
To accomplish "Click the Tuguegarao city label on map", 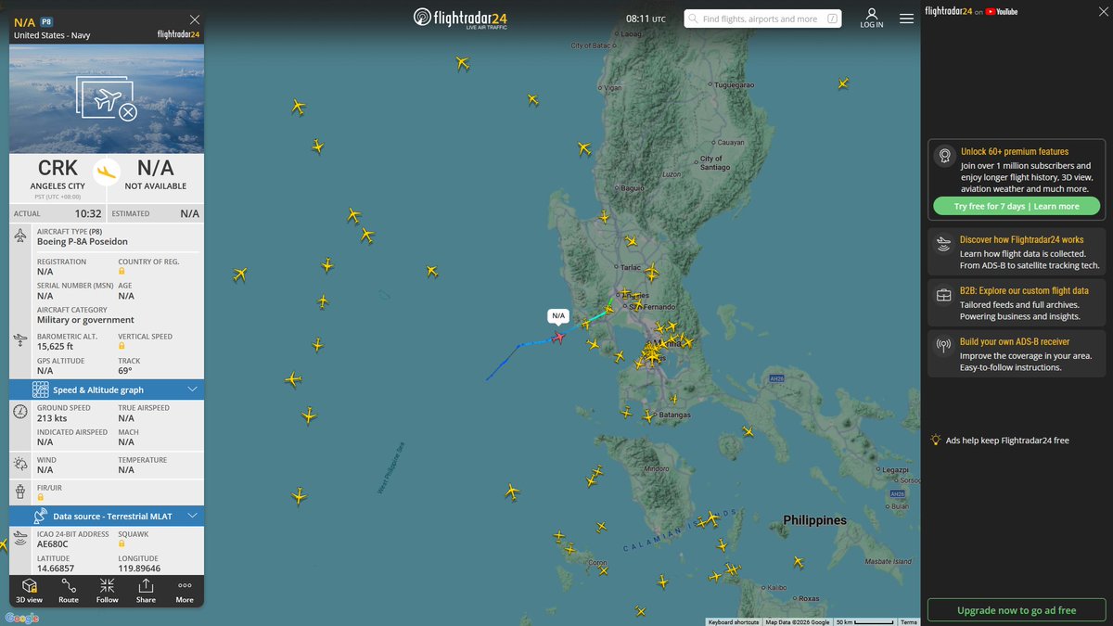I will pyautogui.click(x=735, y=84).
